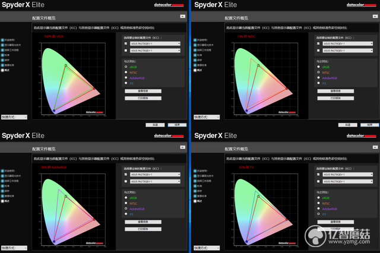
Task: Select the NTSC radio in 100% sRGB window
Action: [126, 72]
